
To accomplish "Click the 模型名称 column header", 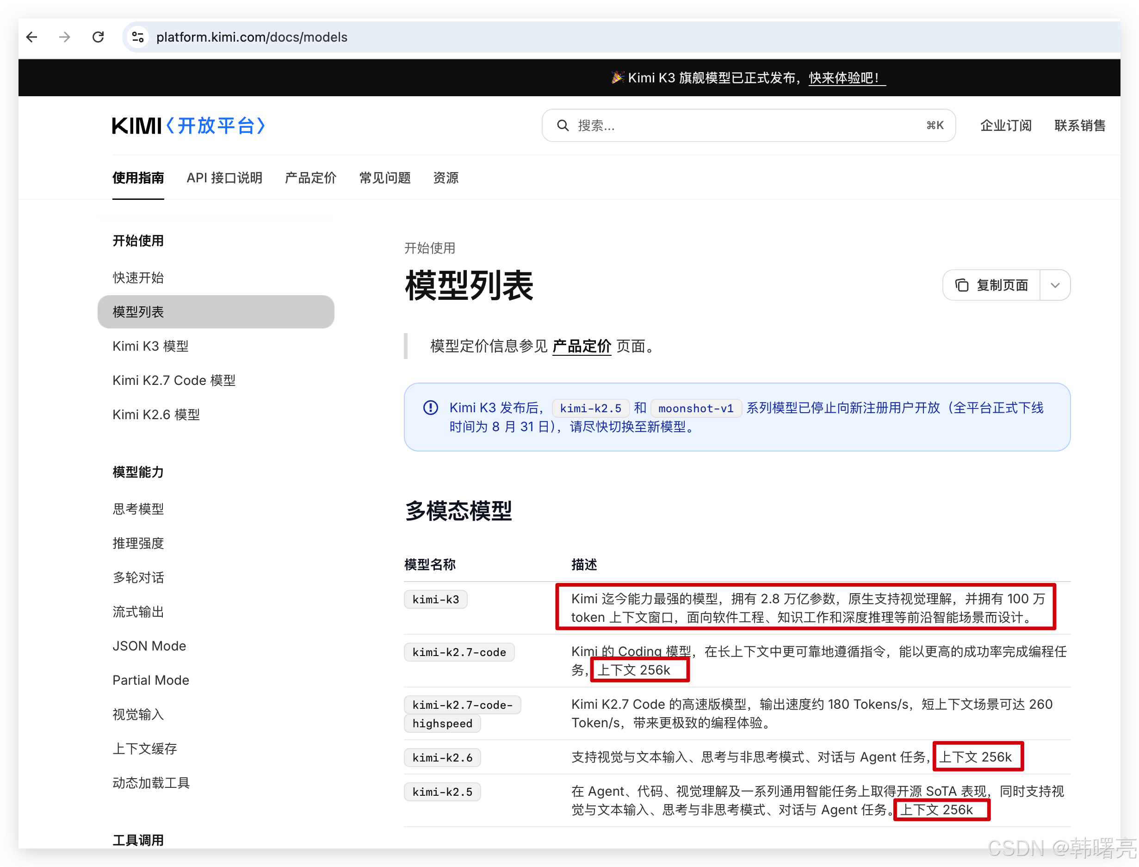I will 430,564.
